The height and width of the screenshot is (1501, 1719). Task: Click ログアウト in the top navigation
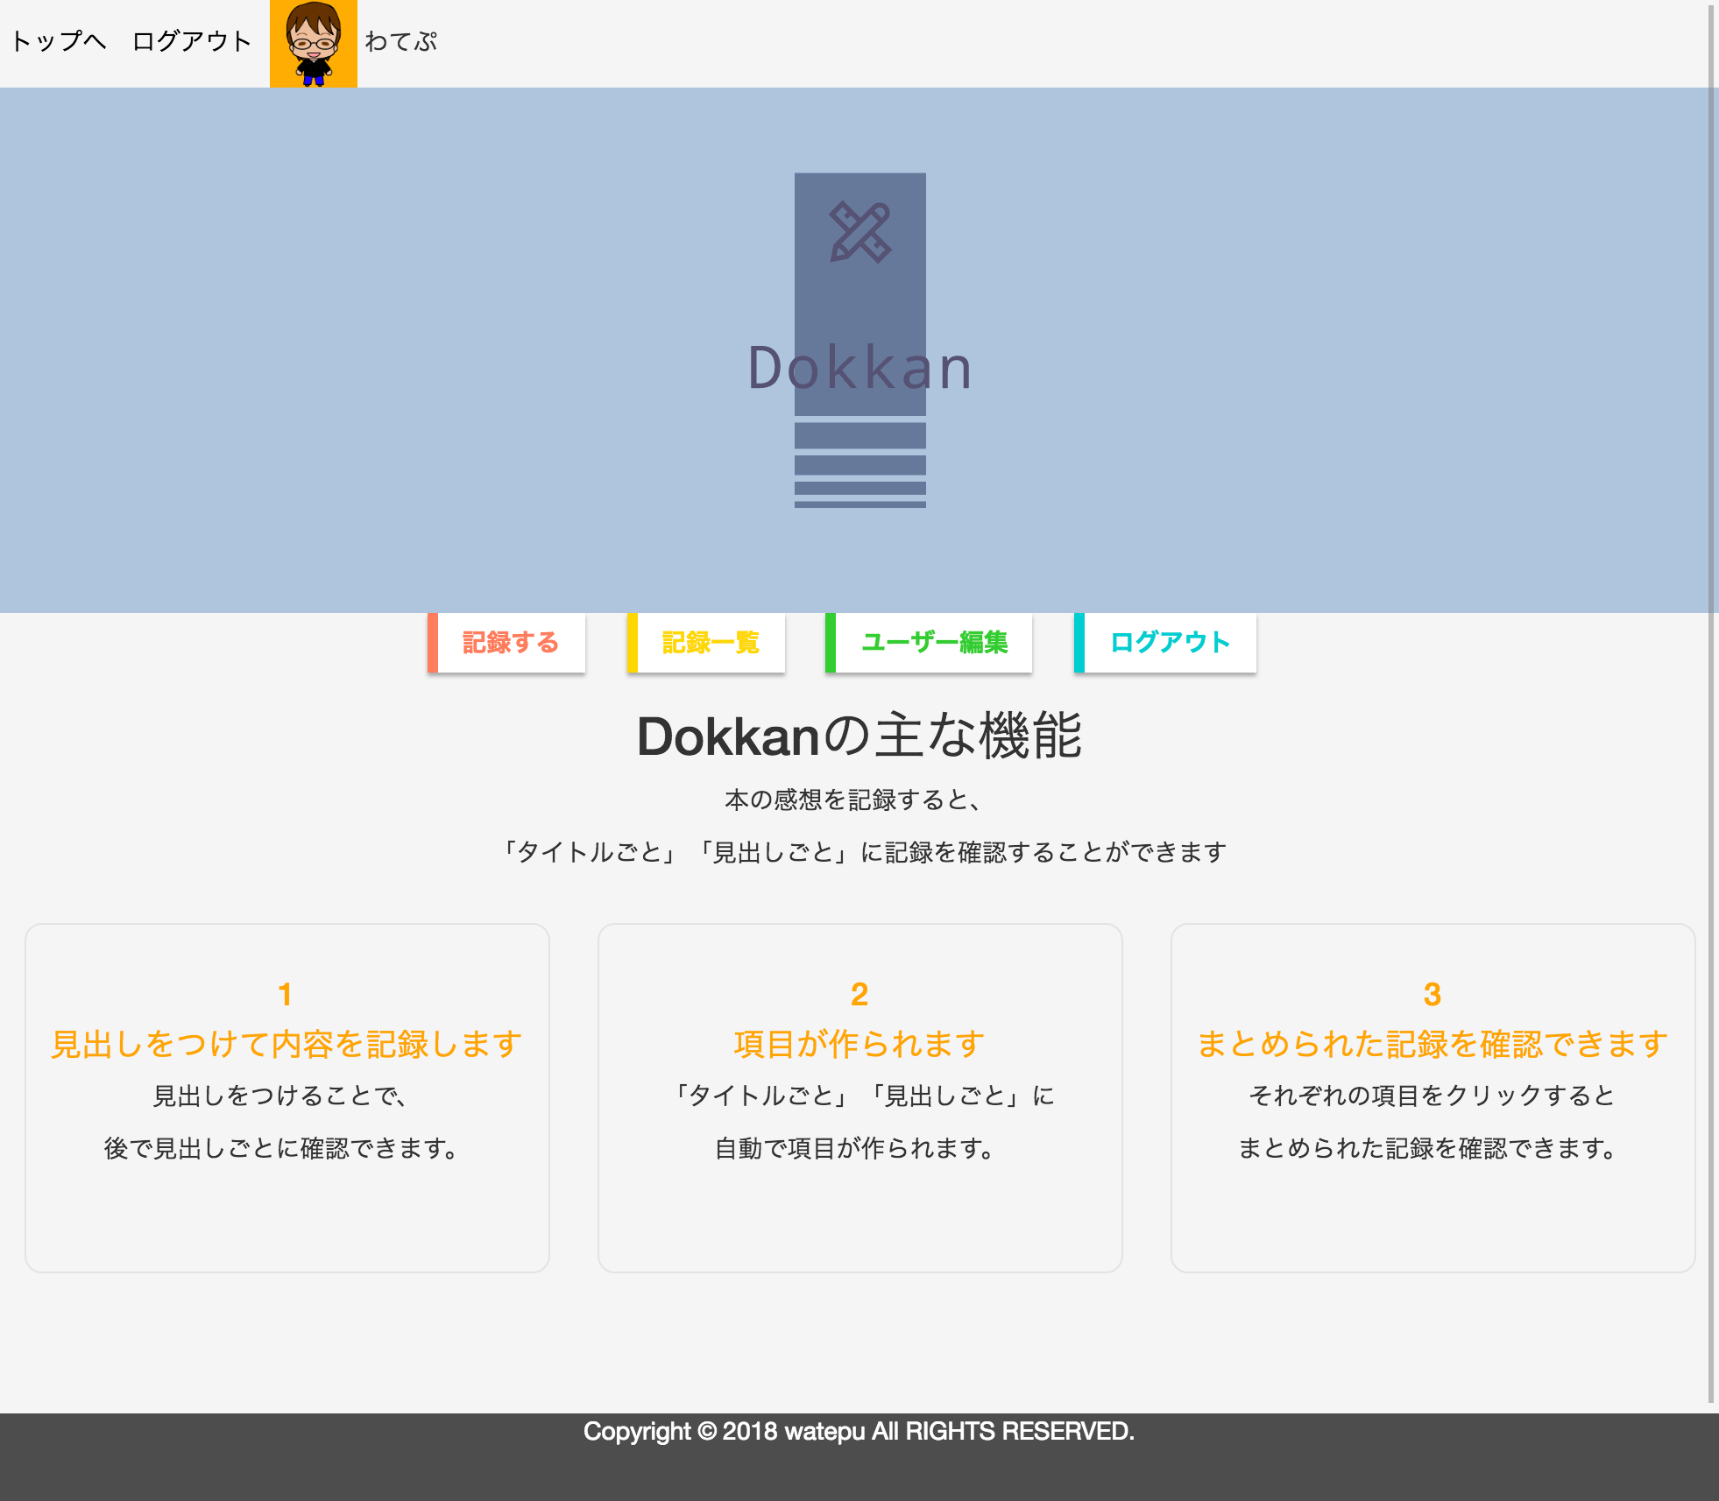189,40
